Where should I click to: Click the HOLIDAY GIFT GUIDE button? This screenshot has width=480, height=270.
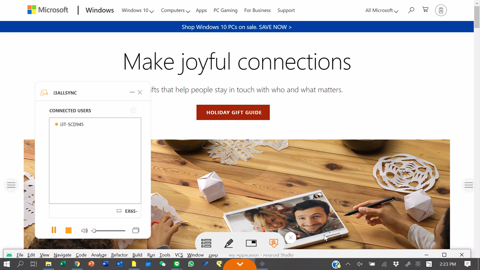tap(233, 112)
